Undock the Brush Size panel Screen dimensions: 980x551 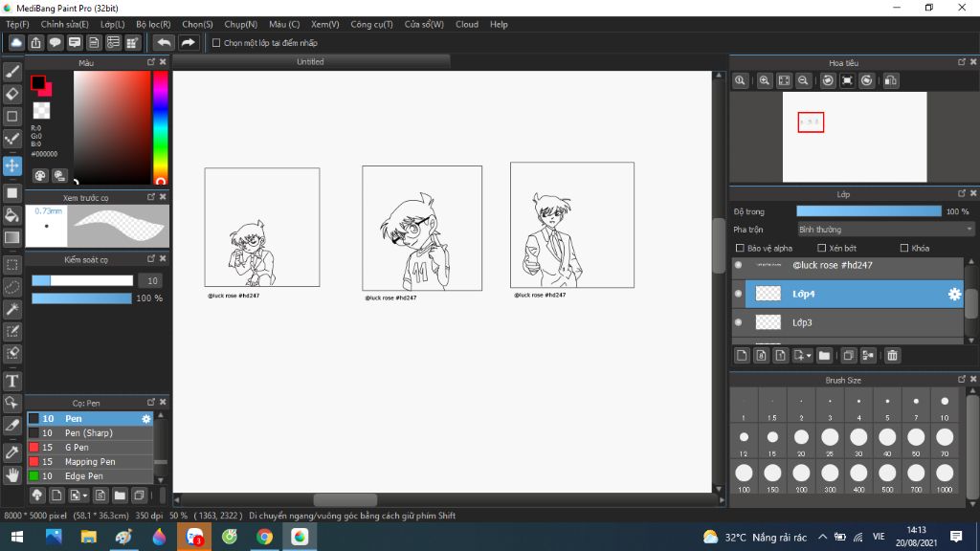click(x=961, y=379)
